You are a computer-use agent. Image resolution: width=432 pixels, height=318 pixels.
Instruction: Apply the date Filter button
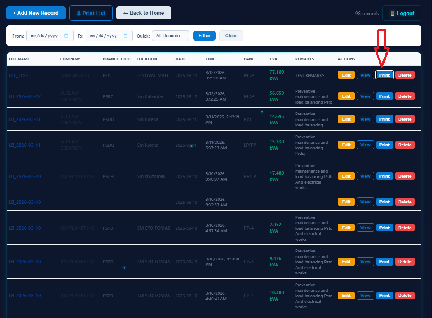coord(204,36)
